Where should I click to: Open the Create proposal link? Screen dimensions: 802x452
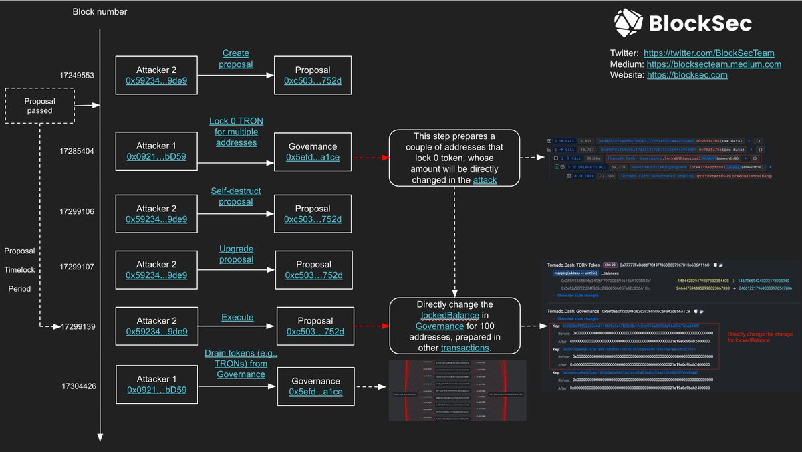(x=236, y=59)
